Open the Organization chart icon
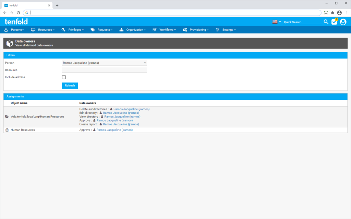The width and height of the screenshot is (351, 219). [x=121, y=30]
